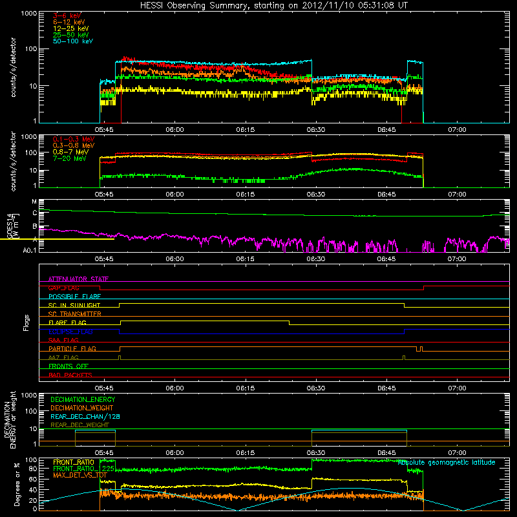
Task: Click the SC_TRANSMITTER flag label
Action: tap(75, 314)
